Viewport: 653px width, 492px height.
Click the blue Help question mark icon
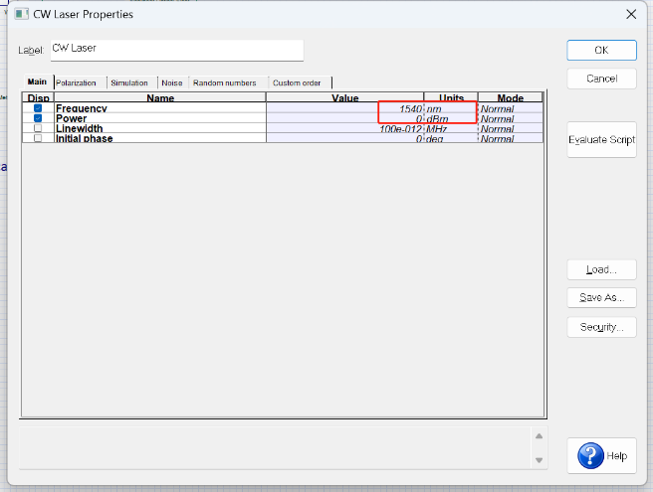click(590, 455)
